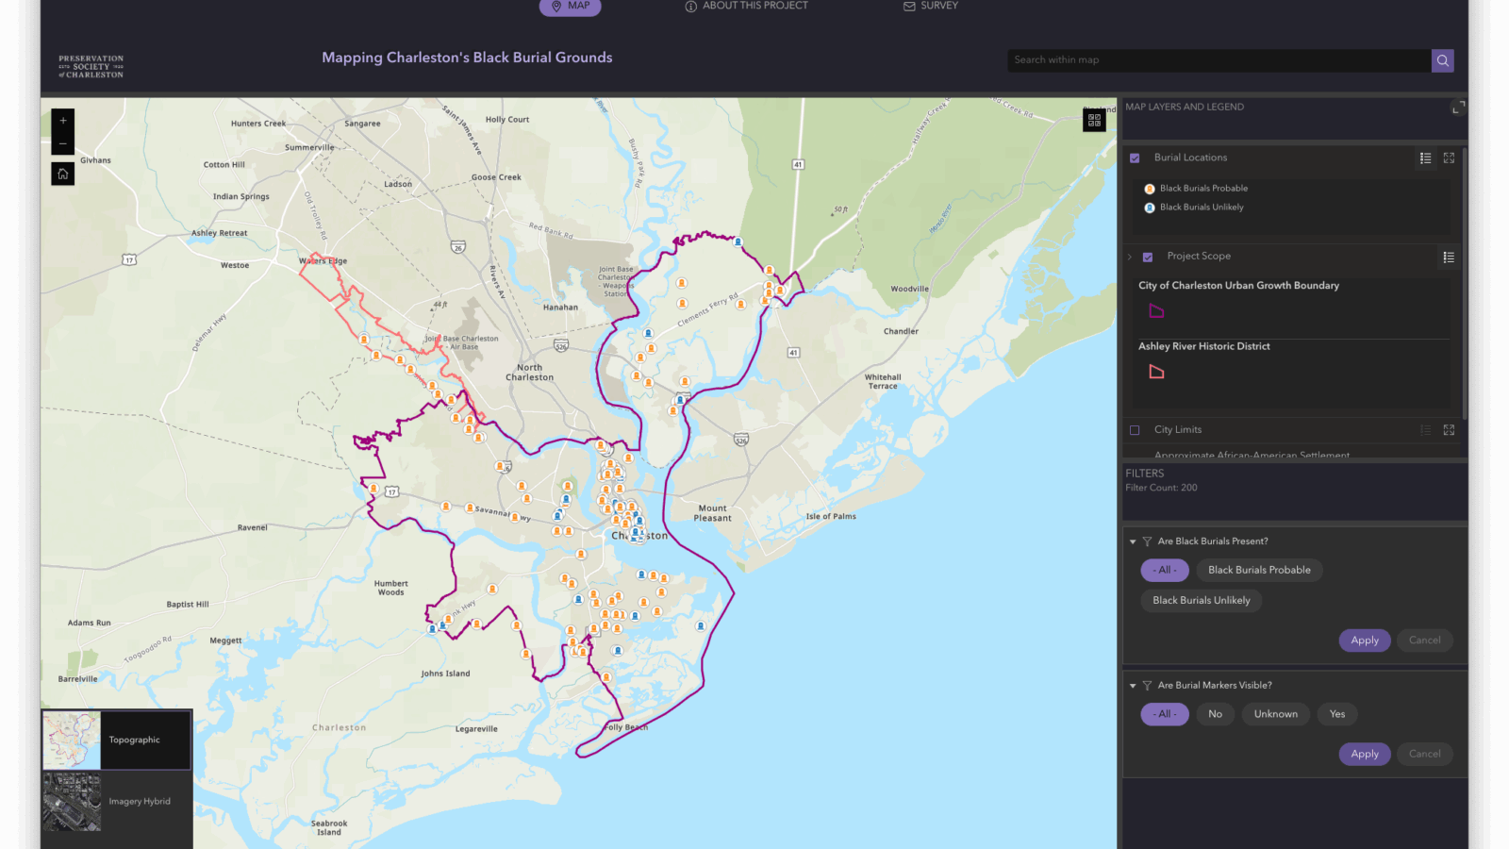This screenshot has height=849, width=1509.
Task: Select the All option for Burial Markers Visible
Action: pyautogui.click(x=1165, y=714)
